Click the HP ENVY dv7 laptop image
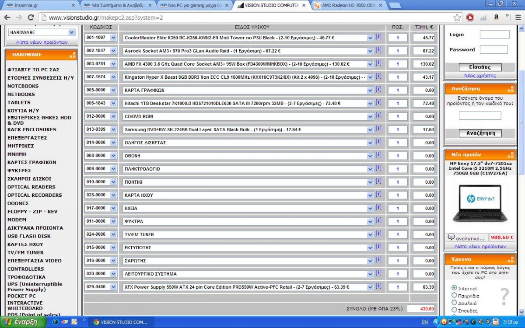 480,202
